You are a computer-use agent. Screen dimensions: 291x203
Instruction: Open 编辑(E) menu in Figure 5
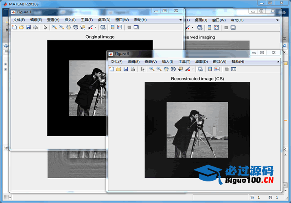tap(133, 62)
